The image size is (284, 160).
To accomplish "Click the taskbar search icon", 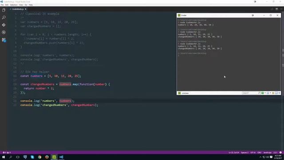I will tap(11, 157).
